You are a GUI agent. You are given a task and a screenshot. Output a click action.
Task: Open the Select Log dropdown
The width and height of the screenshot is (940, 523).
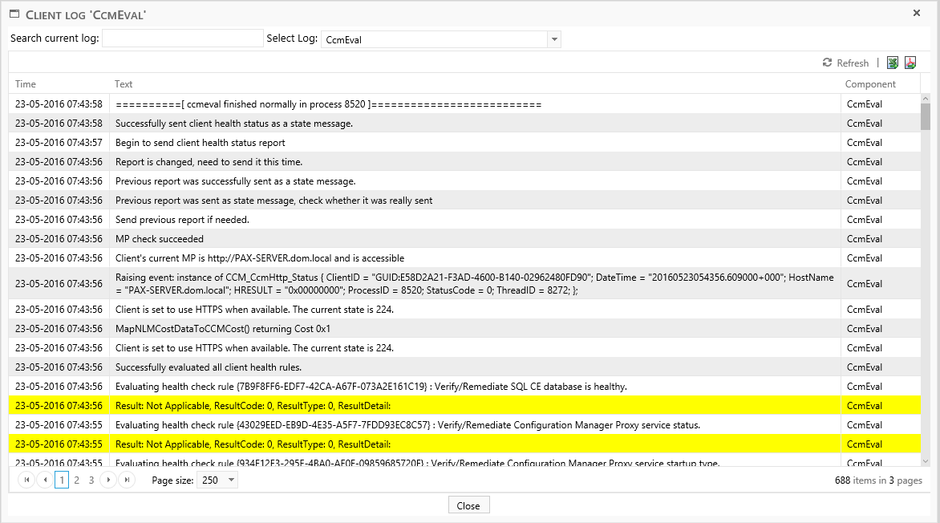point(553,39)
